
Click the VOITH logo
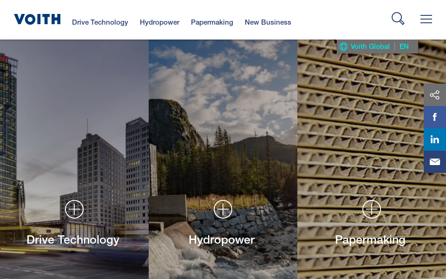point(37,19)
